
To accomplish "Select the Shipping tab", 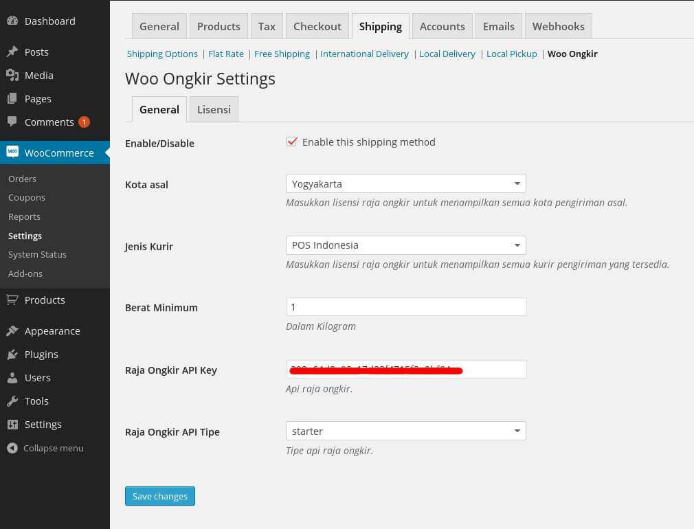I will [x=381, y=27].
